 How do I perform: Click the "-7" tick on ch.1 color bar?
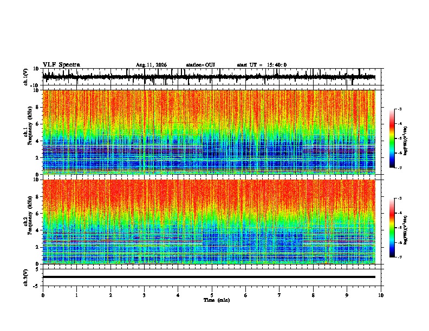click(400, 168)
